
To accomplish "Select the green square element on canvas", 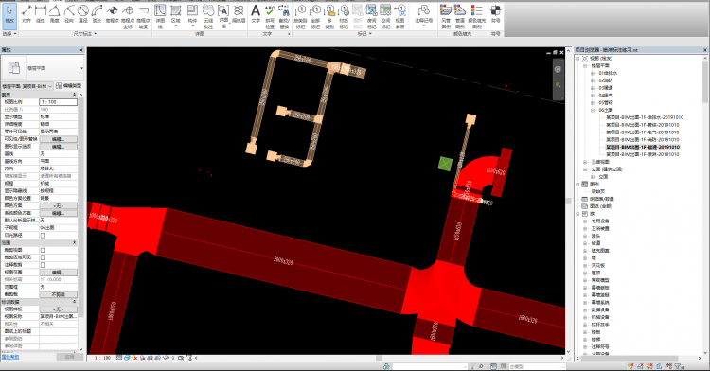I will pos(445,164).
